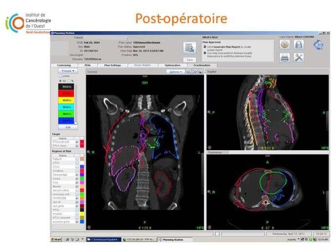
Task: Open the Options dropdown in Coronal view
Action: [176, 72]
